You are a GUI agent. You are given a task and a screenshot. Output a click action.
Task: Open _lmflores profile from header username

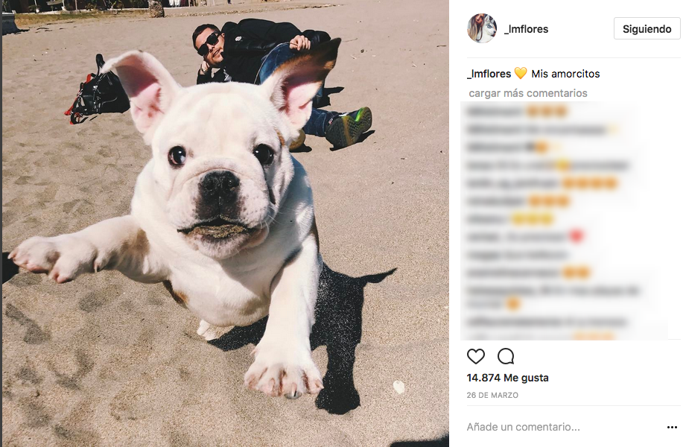(x=526, y=29)
